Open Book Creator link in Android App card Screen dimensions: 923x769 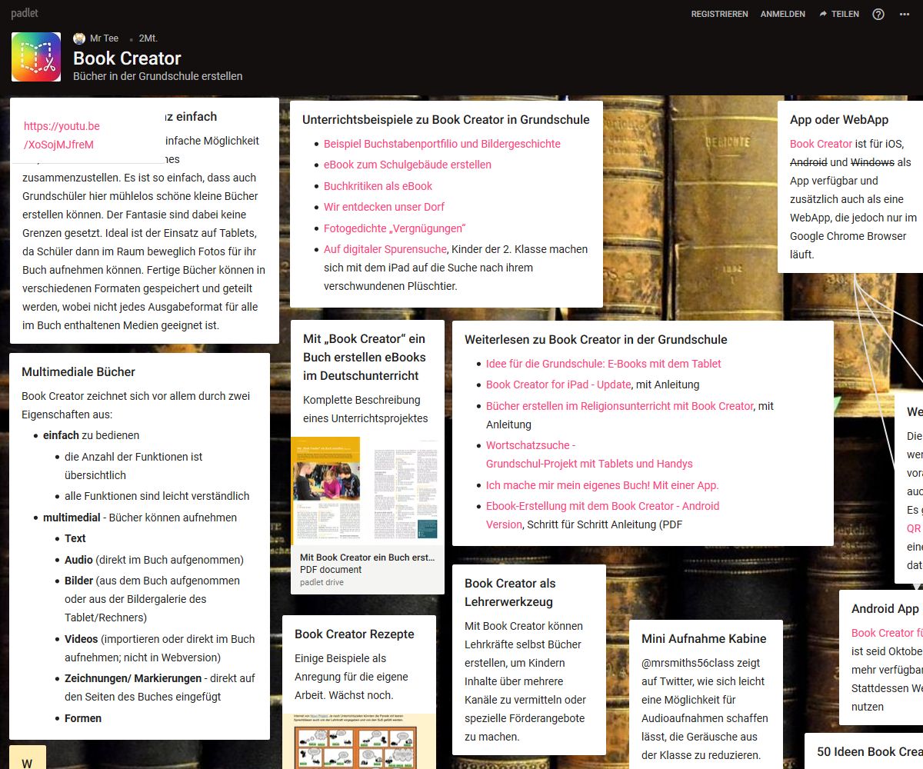[887, 633]
